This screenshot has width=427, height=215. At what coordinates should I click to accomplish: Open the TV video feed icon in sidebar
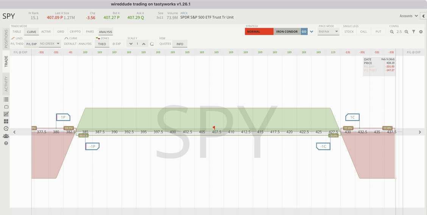[x=6, y=107]
